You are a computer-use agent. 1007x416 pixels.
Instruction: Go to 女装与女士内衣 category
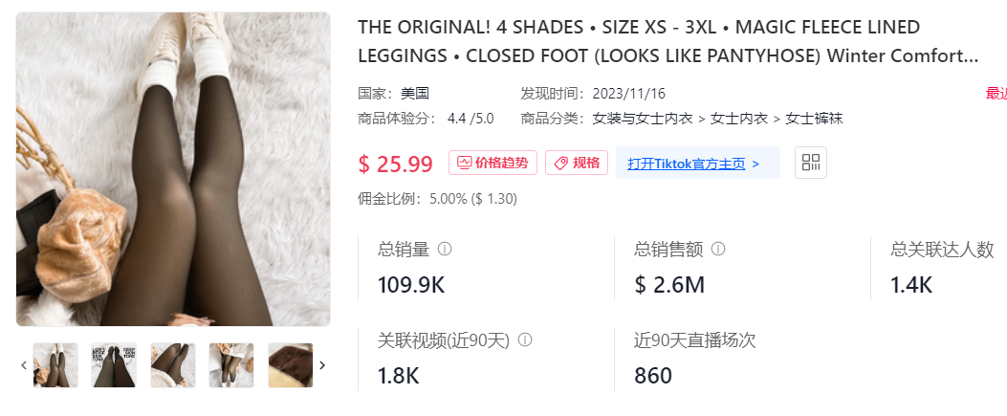(643, 119)
